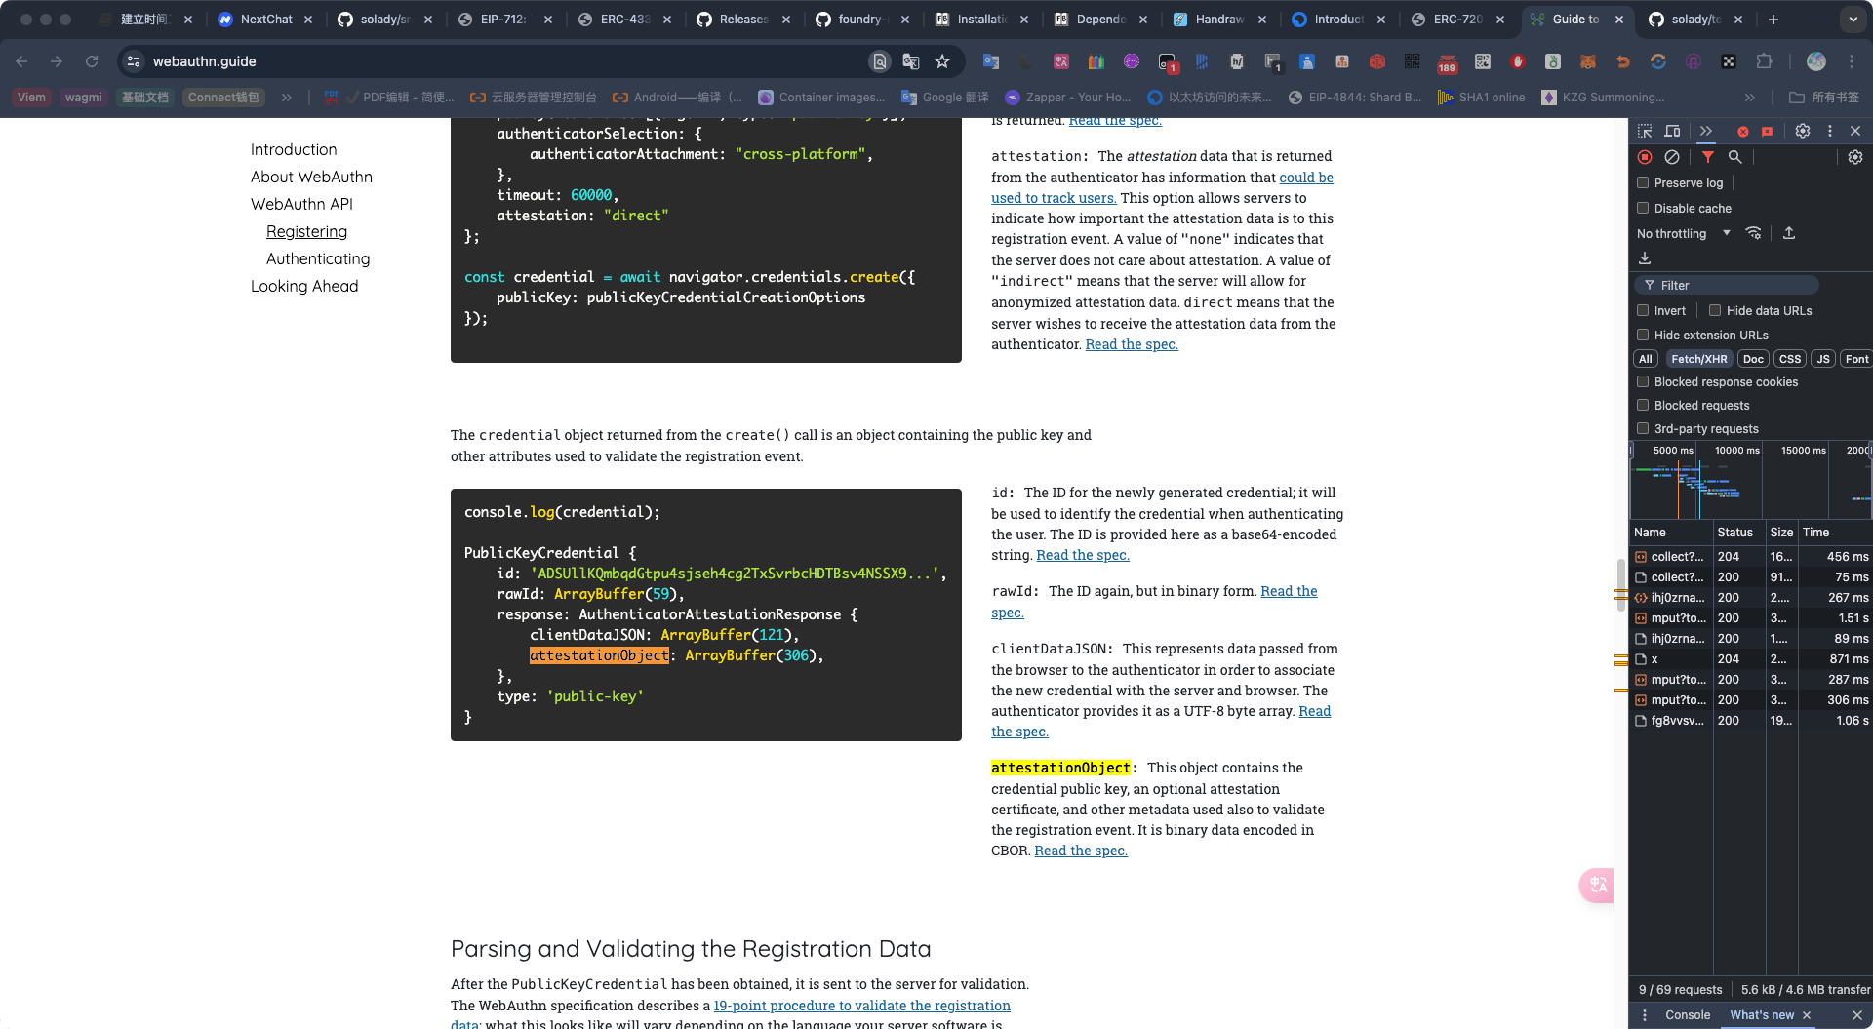The image size is (1873, 1029).
Task: Open the DevTools customize kebab menu
Action: [x=1830, y=131]
